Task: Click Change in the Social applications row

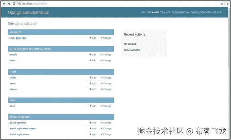Action: coord(106,134)
